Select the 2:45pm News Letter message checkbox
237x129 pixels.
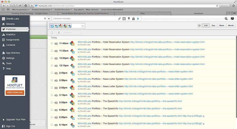coord(52,73)
